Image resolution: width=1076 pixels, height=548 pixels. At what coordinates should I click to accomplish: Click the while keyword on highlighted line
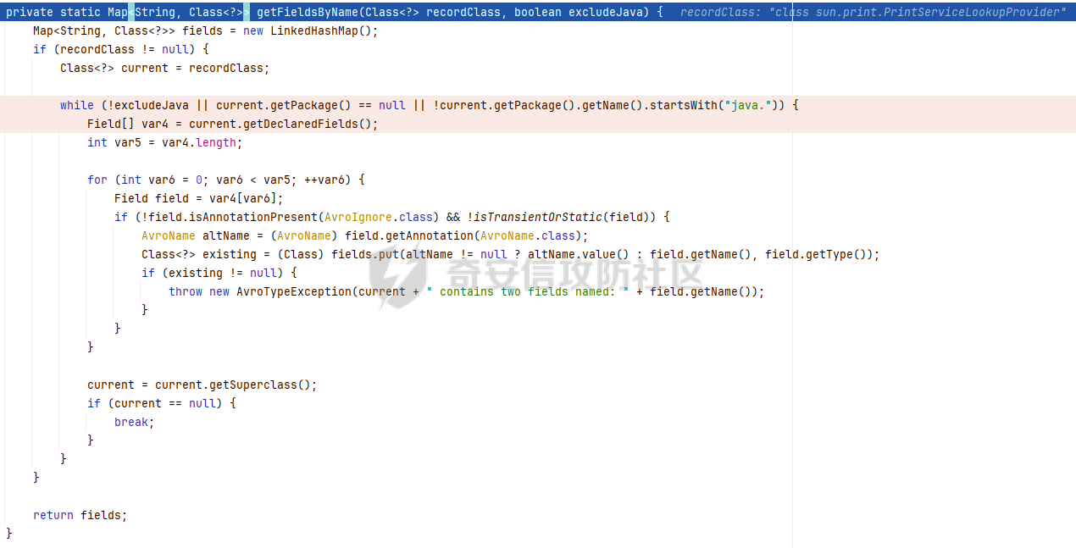click(76, 105)
